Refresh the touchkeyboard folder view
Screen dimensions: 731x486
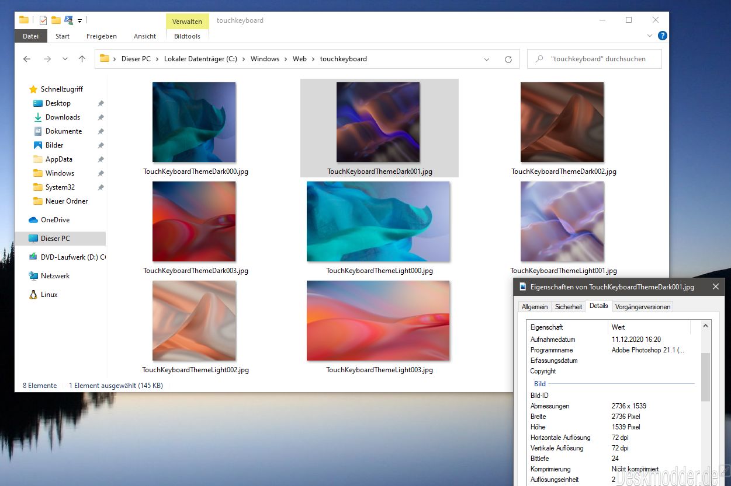(x=508, y=59)
